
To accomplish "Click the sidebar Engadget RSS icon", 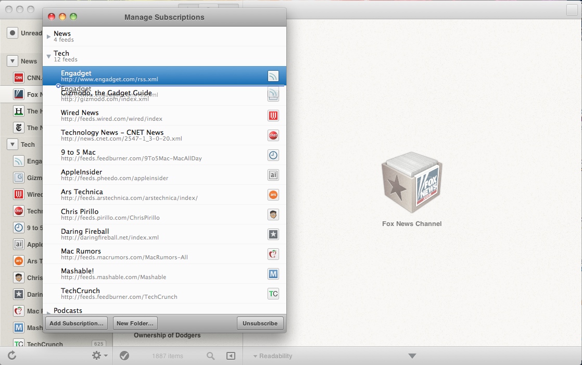I will [19, 161].
